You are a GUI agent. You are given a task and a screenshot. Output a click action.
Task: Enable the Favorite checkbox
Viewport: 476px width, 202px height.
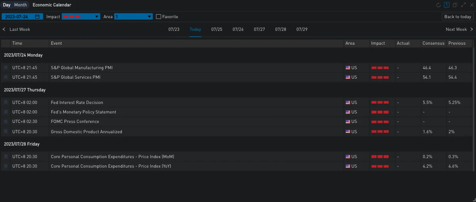[x=158, y=17]
